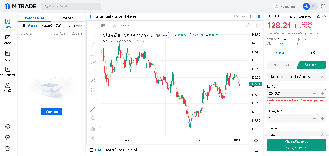Open the 10X leverage dropdown
Image resolution: width=329 pixels, height=156 pixels.
point(296,135)
